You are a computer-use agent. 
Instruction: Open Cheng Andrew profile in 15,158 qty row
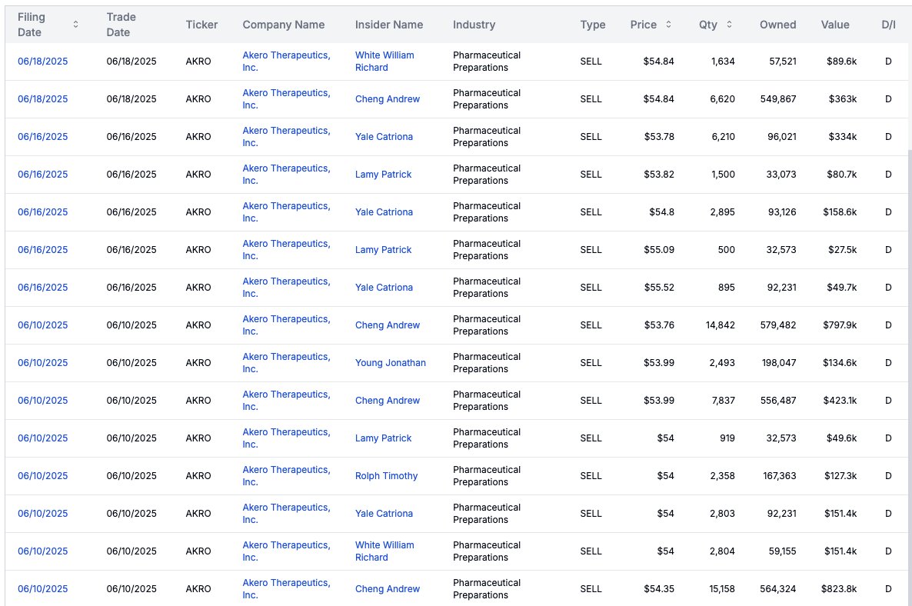388,589
